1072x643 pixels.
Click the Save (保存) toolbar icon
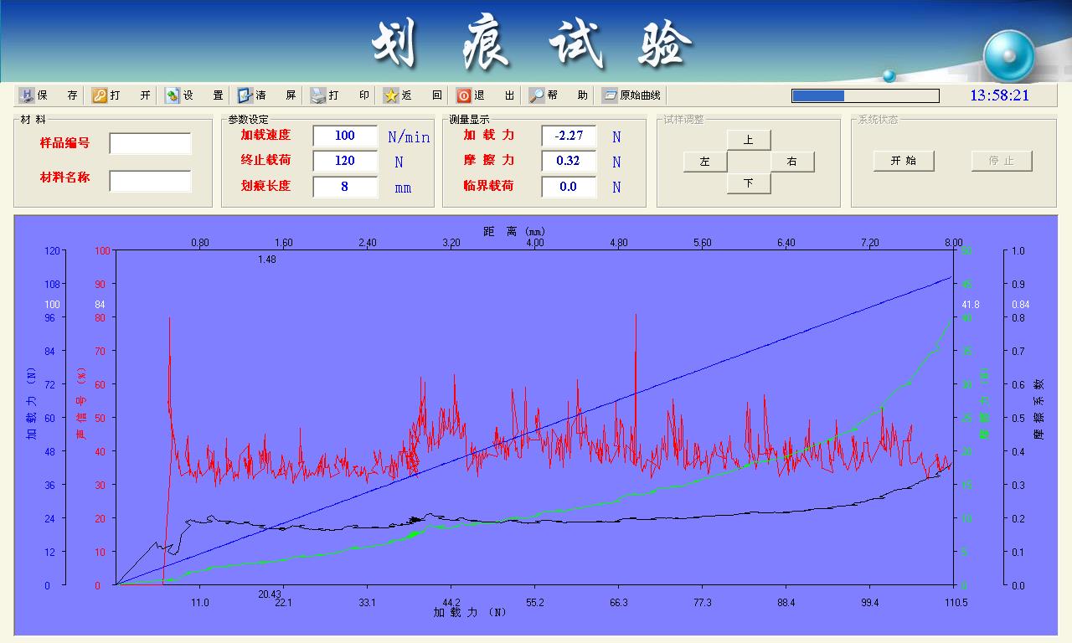click(27, 95)
